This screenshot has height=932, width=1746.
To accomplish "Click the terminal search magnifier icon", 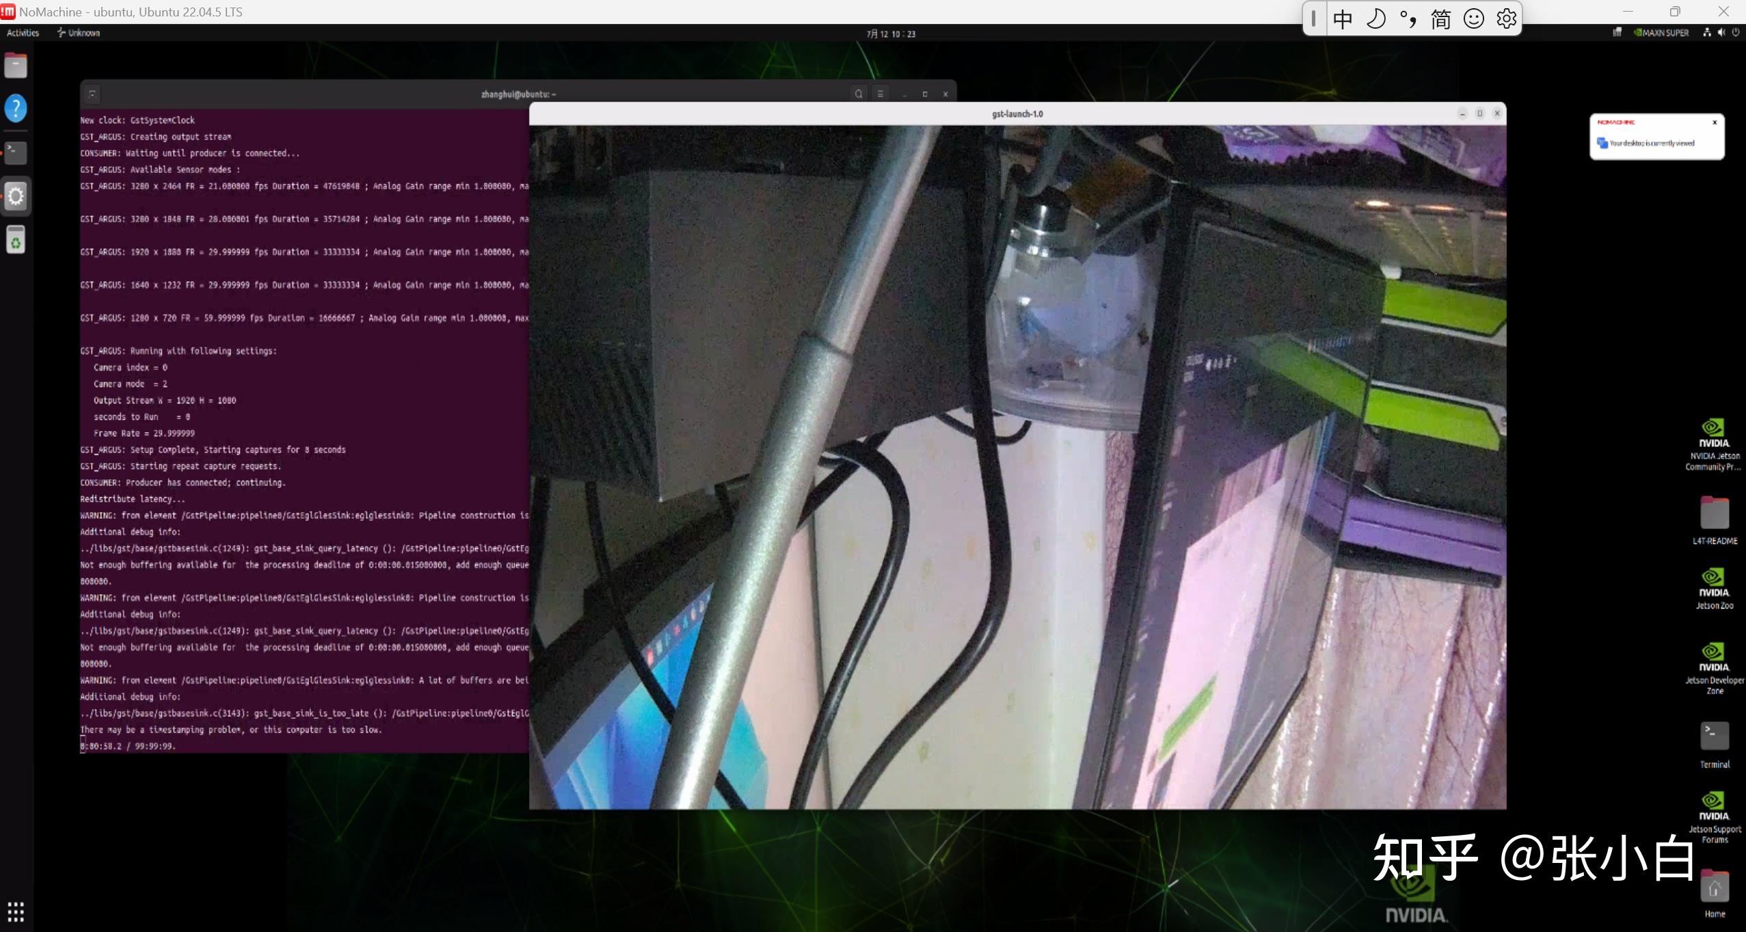I will click(859, 94).
